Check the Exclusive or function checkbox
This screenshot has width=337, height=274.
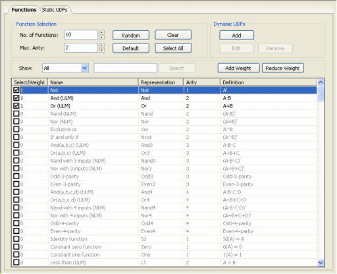coord(16,129)
